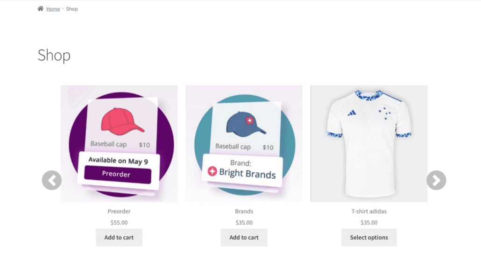
Task: Click the blue baseball cap illustration
Action: pos(247,124)
